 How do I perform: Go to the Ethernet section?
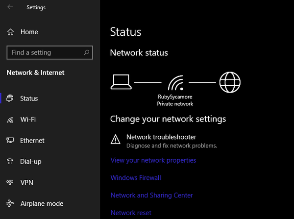(x=32, y=141)
